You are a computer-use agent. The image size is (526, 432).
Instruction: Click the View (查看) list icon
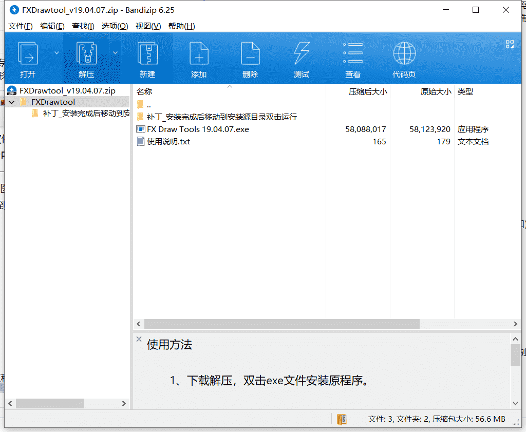coord(353,53)
